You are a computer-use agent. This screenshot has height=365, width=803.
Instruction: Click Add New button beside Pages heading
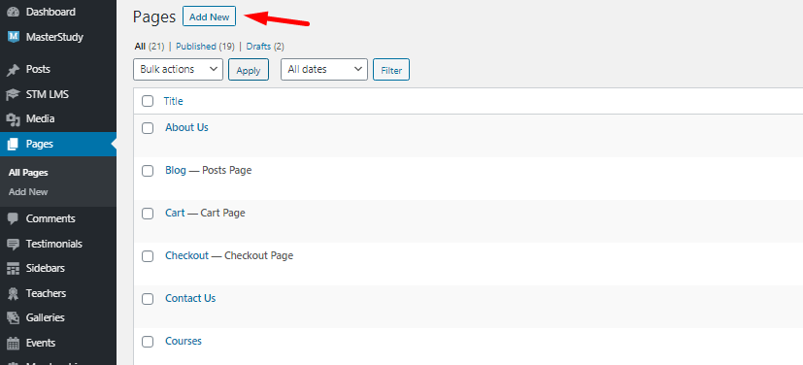[209, 17]
